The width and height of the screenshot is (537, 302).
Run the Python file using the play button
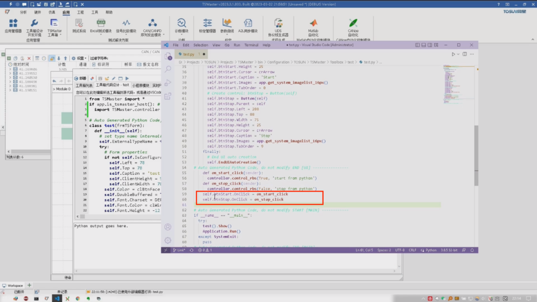453,53
